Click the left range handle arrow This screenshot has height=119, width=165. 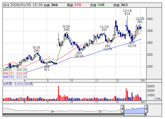[122, 109]
